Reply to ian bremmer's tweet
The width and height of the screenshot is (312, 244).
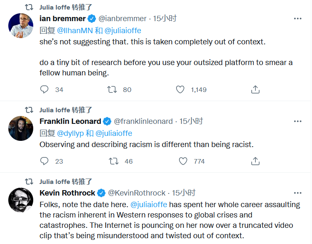[44, 89]
